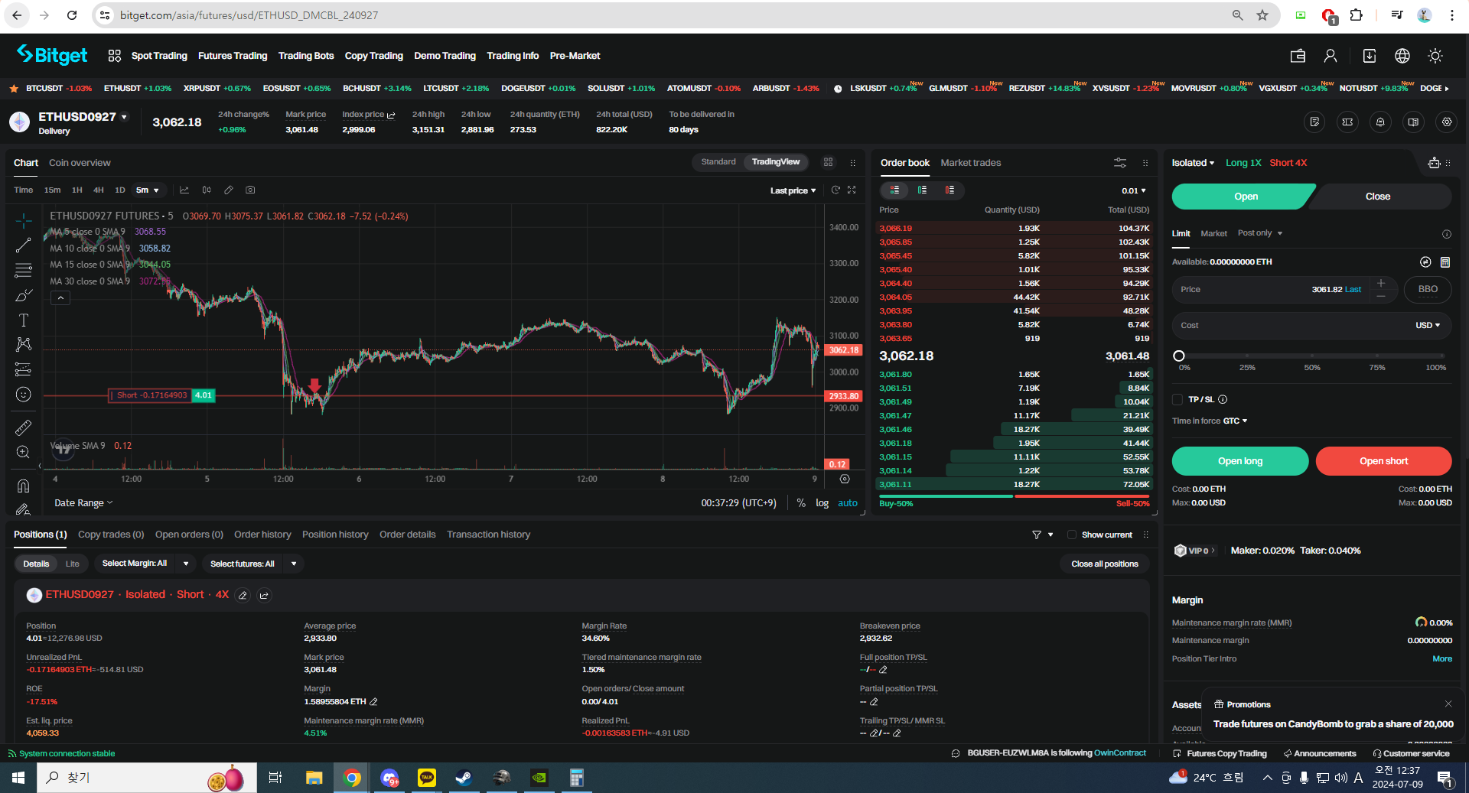Open Select Margin: All dropdown

point(144,564)
